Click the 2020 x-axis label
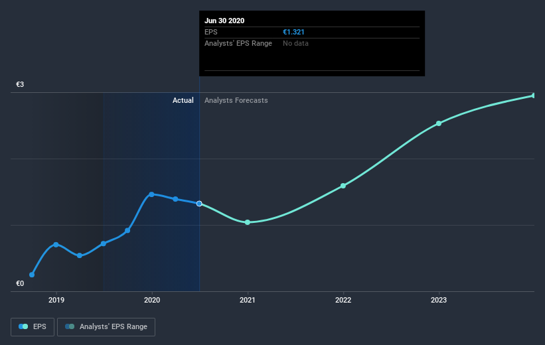The height and width of the screenshot is (345, 545). click(152, 300)
